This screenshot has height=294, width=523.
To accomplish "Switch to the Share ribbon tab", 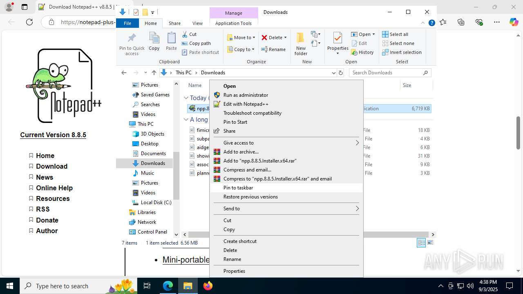I will point(174,23).
